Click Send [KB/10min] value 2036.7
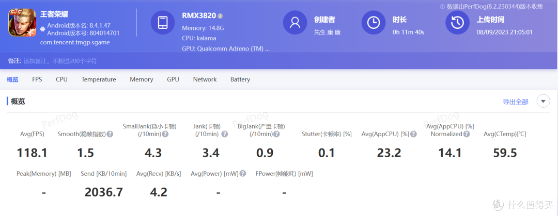 point(104,192)
